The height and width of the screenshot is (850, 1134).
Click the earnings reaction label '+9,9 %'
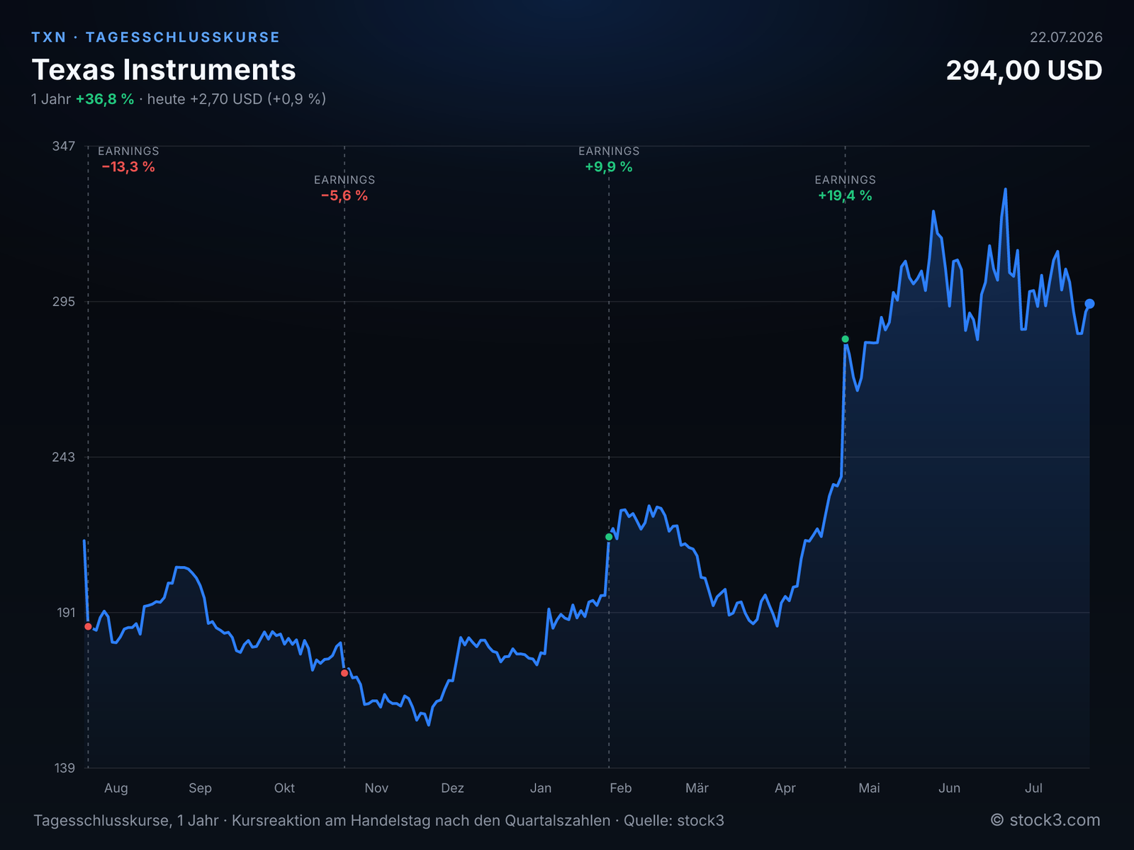pyautogui.click(x=609, y=167)
